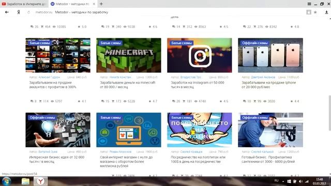Open the volume speaker tray icon
Screen dimensions: 331x186
[x=300, y=181]
